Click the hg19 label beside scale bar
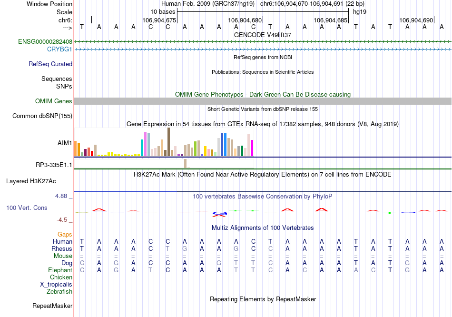The width and height of the screenshot is (452, 317). [360, 12]
